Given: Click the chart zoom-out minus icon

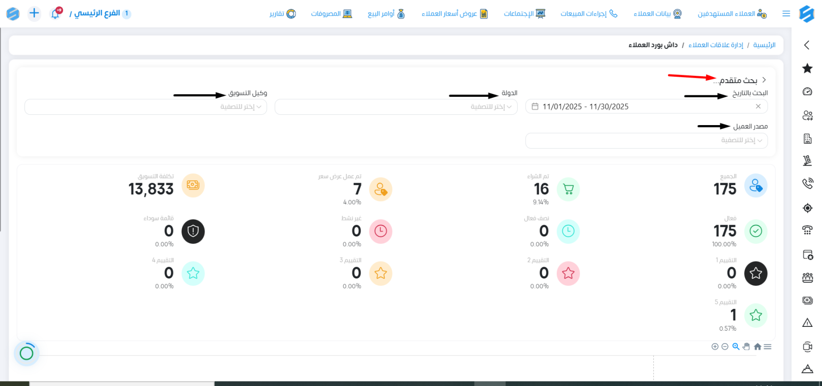Looking at the screenshot, I should [725, 346].
